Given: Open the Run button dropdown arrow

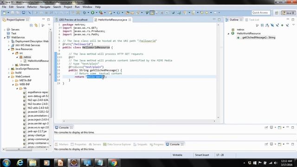Looking at the screenshot, I should 97,13.
